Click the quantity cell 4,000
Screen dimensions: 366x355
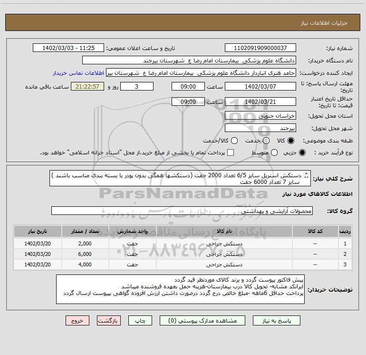click(x=85, y=264)
